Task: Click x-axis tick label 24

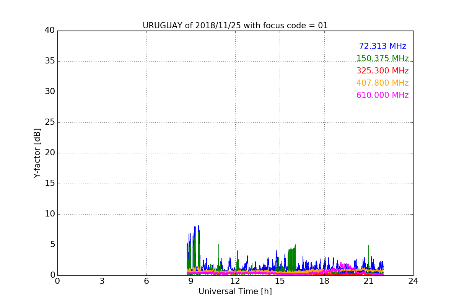Action: point(413,281)
